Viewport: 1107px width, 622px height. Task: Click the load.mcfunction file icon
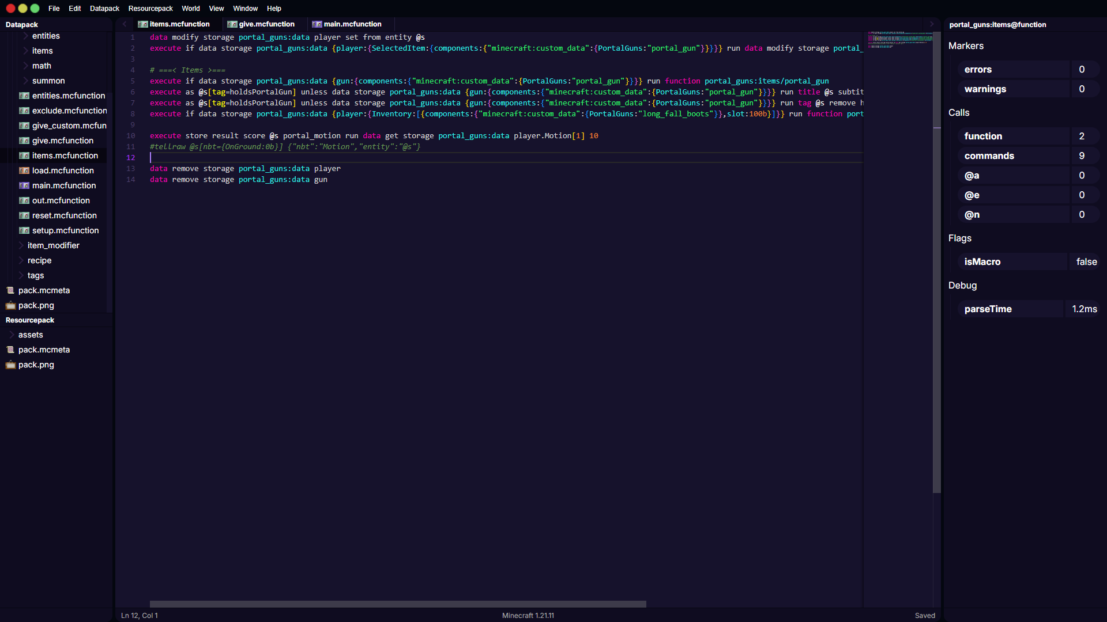point(24,170)
